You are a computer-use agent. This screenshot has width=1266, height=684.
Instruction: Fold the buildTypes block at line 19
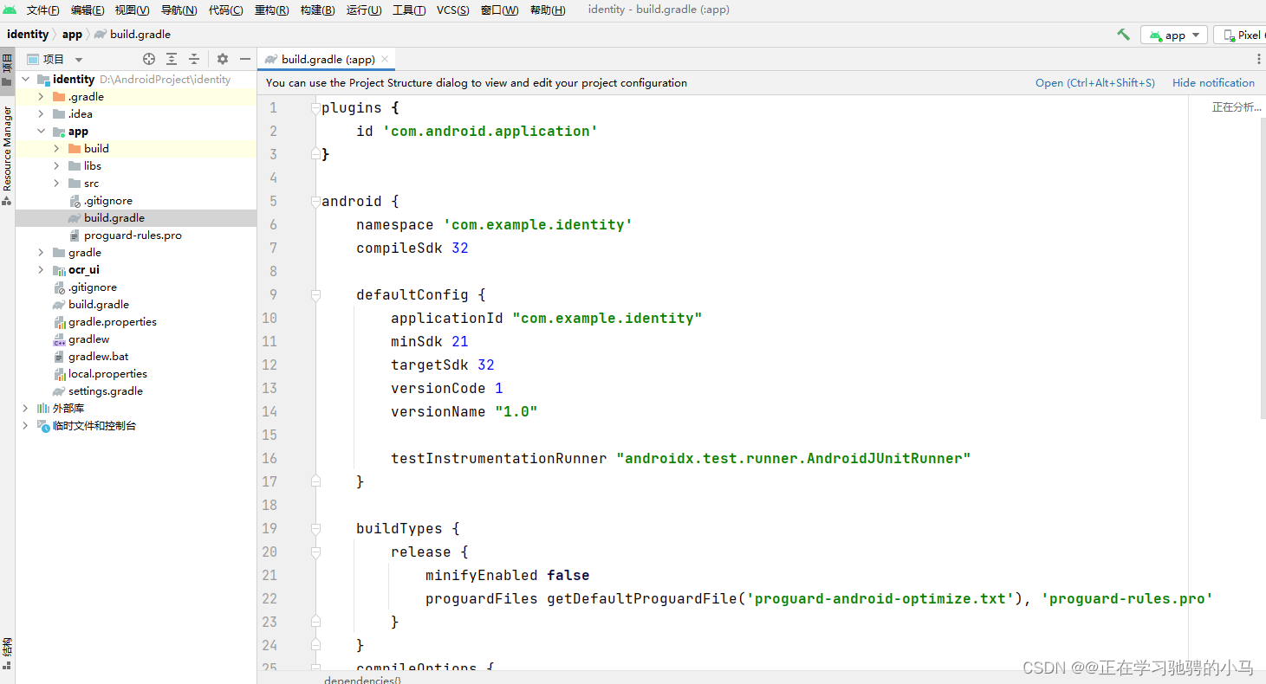(x=315, y=528)
